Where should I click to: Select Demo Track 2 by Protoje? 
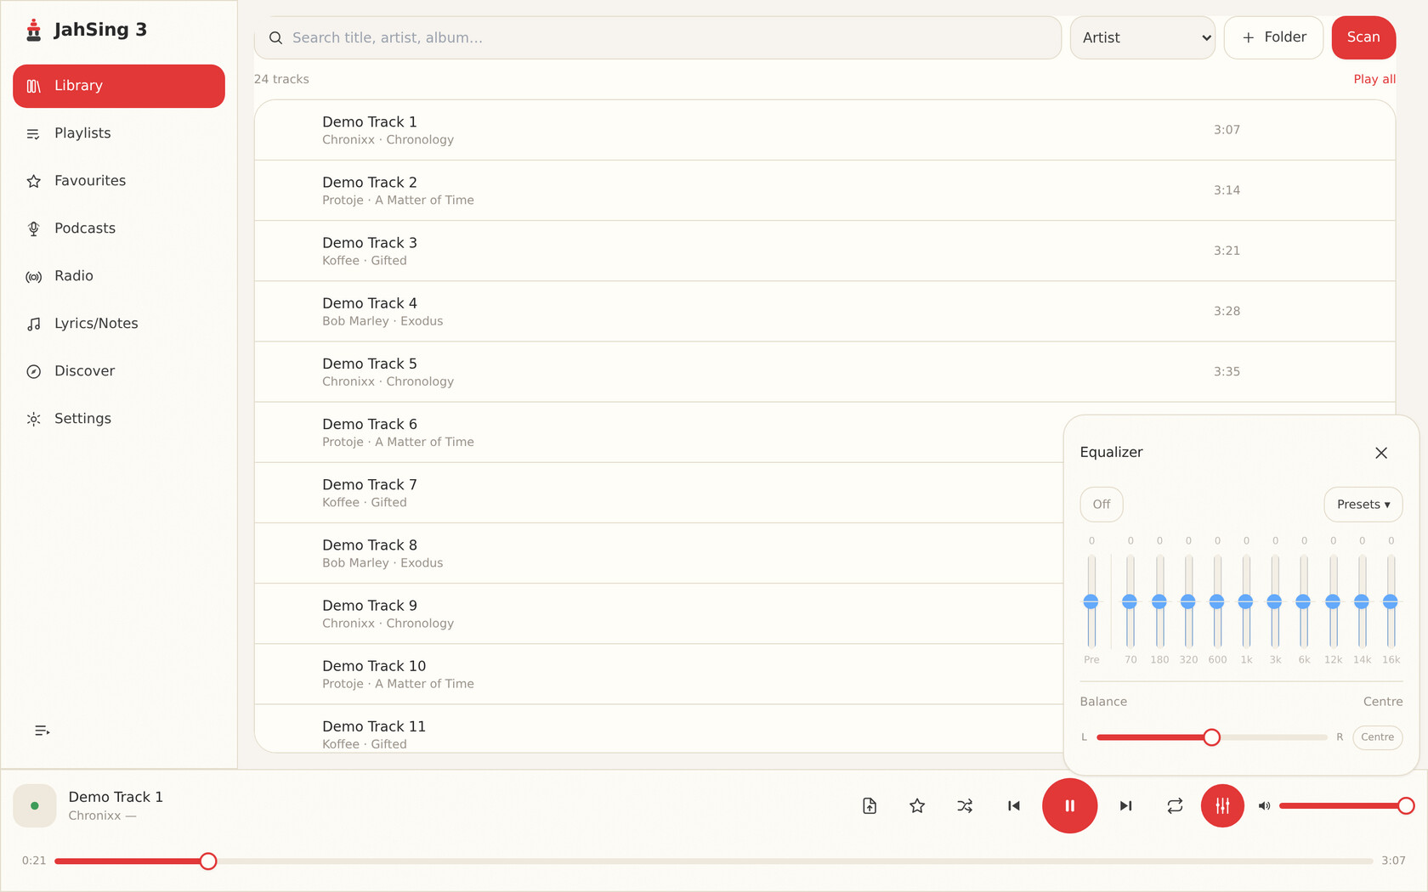point(824,191)
